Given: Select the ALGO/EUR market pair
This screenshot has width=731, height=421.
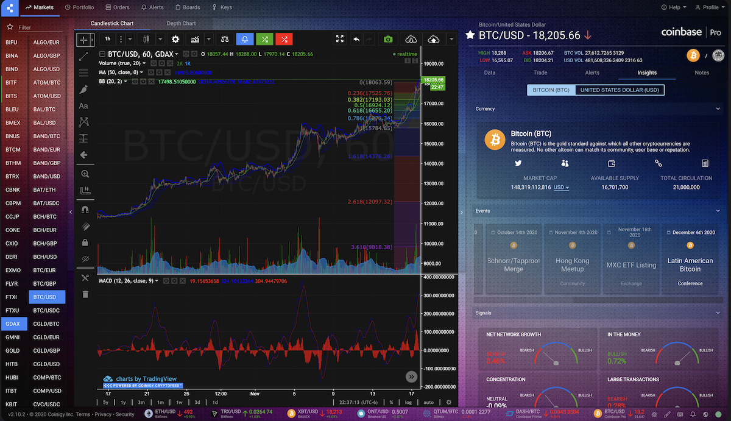Looking at the screenshot, I should click(x=46, y=42).
